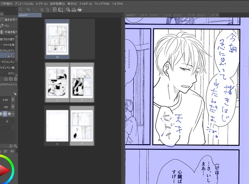Open the ヘルプ(H) menu
Image resolution: width=249 pixels, height=184 pixels.
click(117, 4)
